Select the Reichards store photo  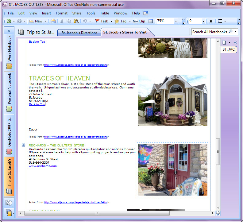pos(173,169)
